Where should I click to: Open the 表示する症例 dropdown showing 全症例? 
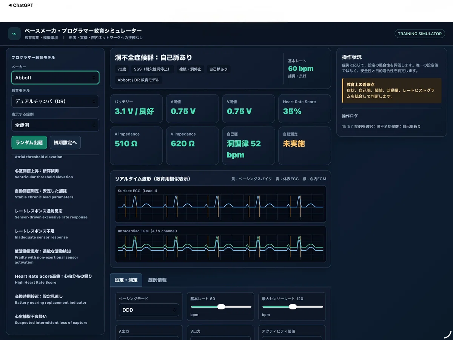click(x=55, y=125)
